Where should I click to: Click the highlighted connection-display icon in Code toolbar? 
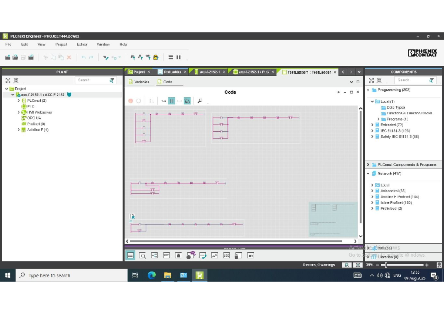[187, 101]
